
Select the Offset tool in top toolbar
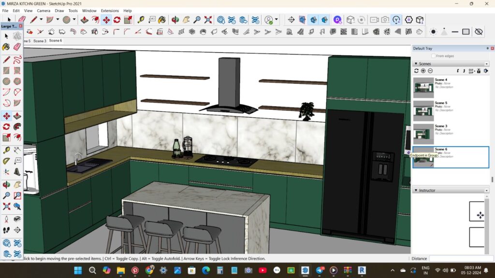coord(95,19)
